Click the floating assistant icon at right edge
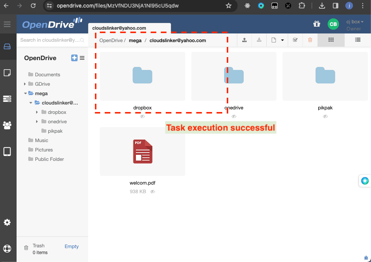This screenshot has width=371, height=262. coord(365,181)
